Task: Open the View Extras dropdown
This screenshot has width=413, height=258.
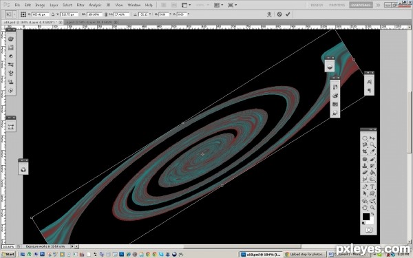Action: pyautogui.click(x=187, y=5)
